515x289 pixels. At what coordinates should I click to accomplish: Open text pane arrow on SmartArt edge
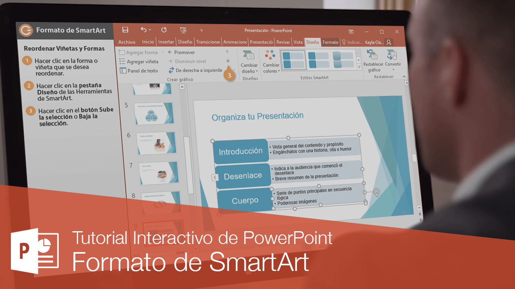215,177
